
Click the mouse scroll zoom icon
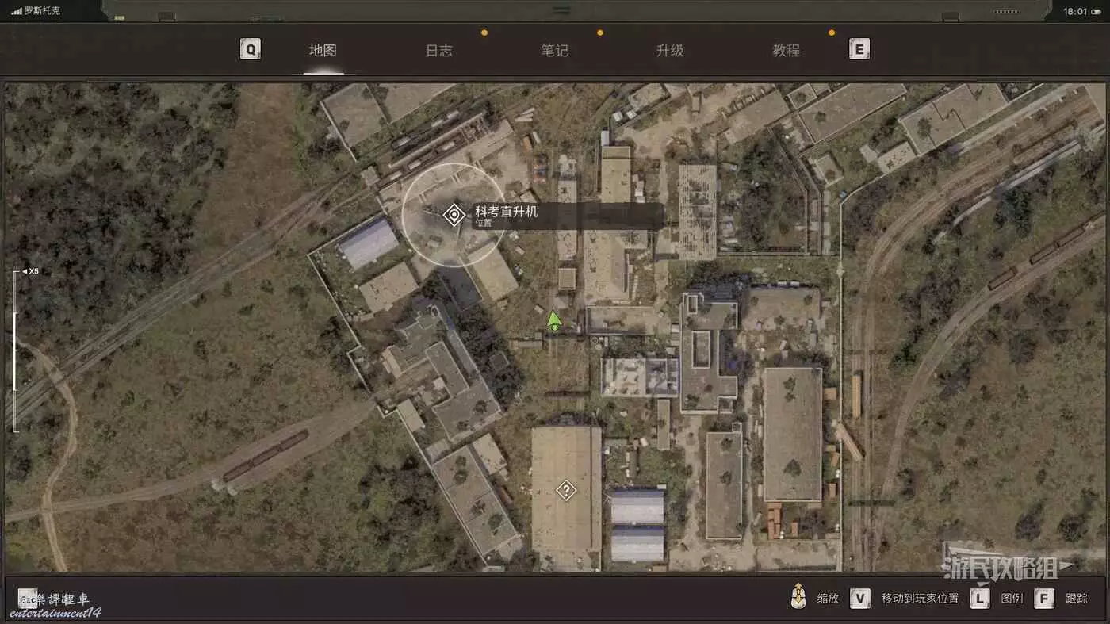pyautogui.click(x=798, y=598)
